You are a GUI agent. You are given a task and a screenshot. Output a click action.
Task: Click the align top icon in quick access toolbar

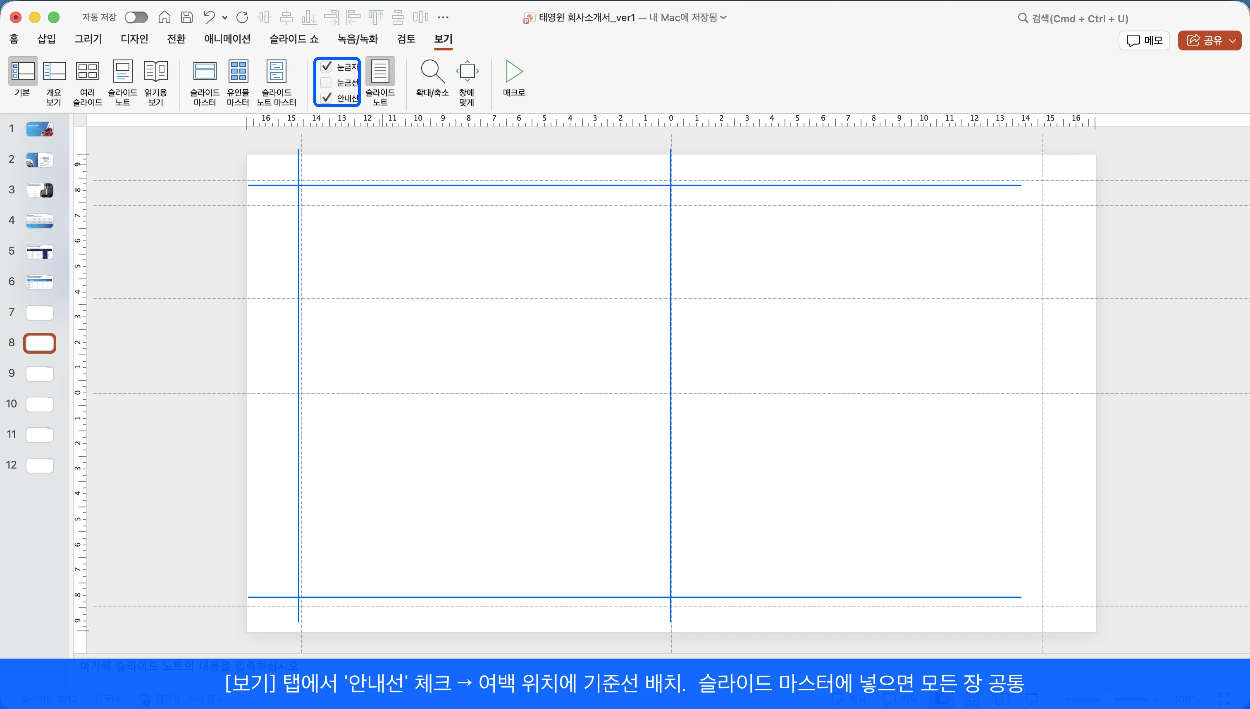pyautogui.click(x=376, y=17)
